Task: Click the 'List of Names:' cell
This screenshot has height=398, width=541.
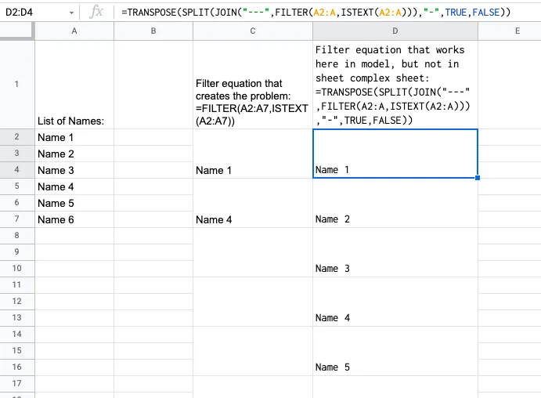Action: tap(74, 85)
